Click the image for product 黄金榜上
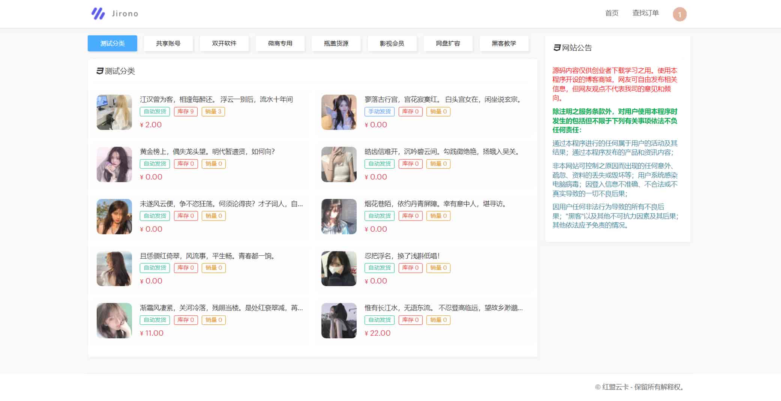Image resolution: width=781 pixels, height=401 pixels. 114,164
